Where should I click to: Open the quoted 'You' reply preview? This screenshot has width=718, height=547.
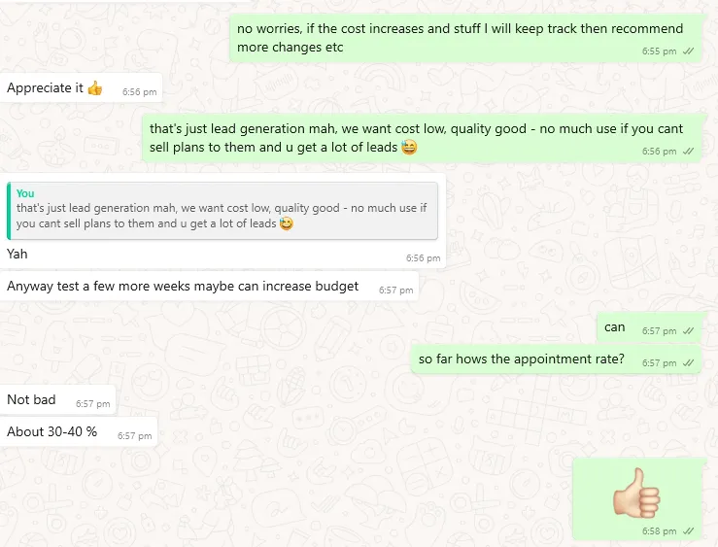[222, 211]
